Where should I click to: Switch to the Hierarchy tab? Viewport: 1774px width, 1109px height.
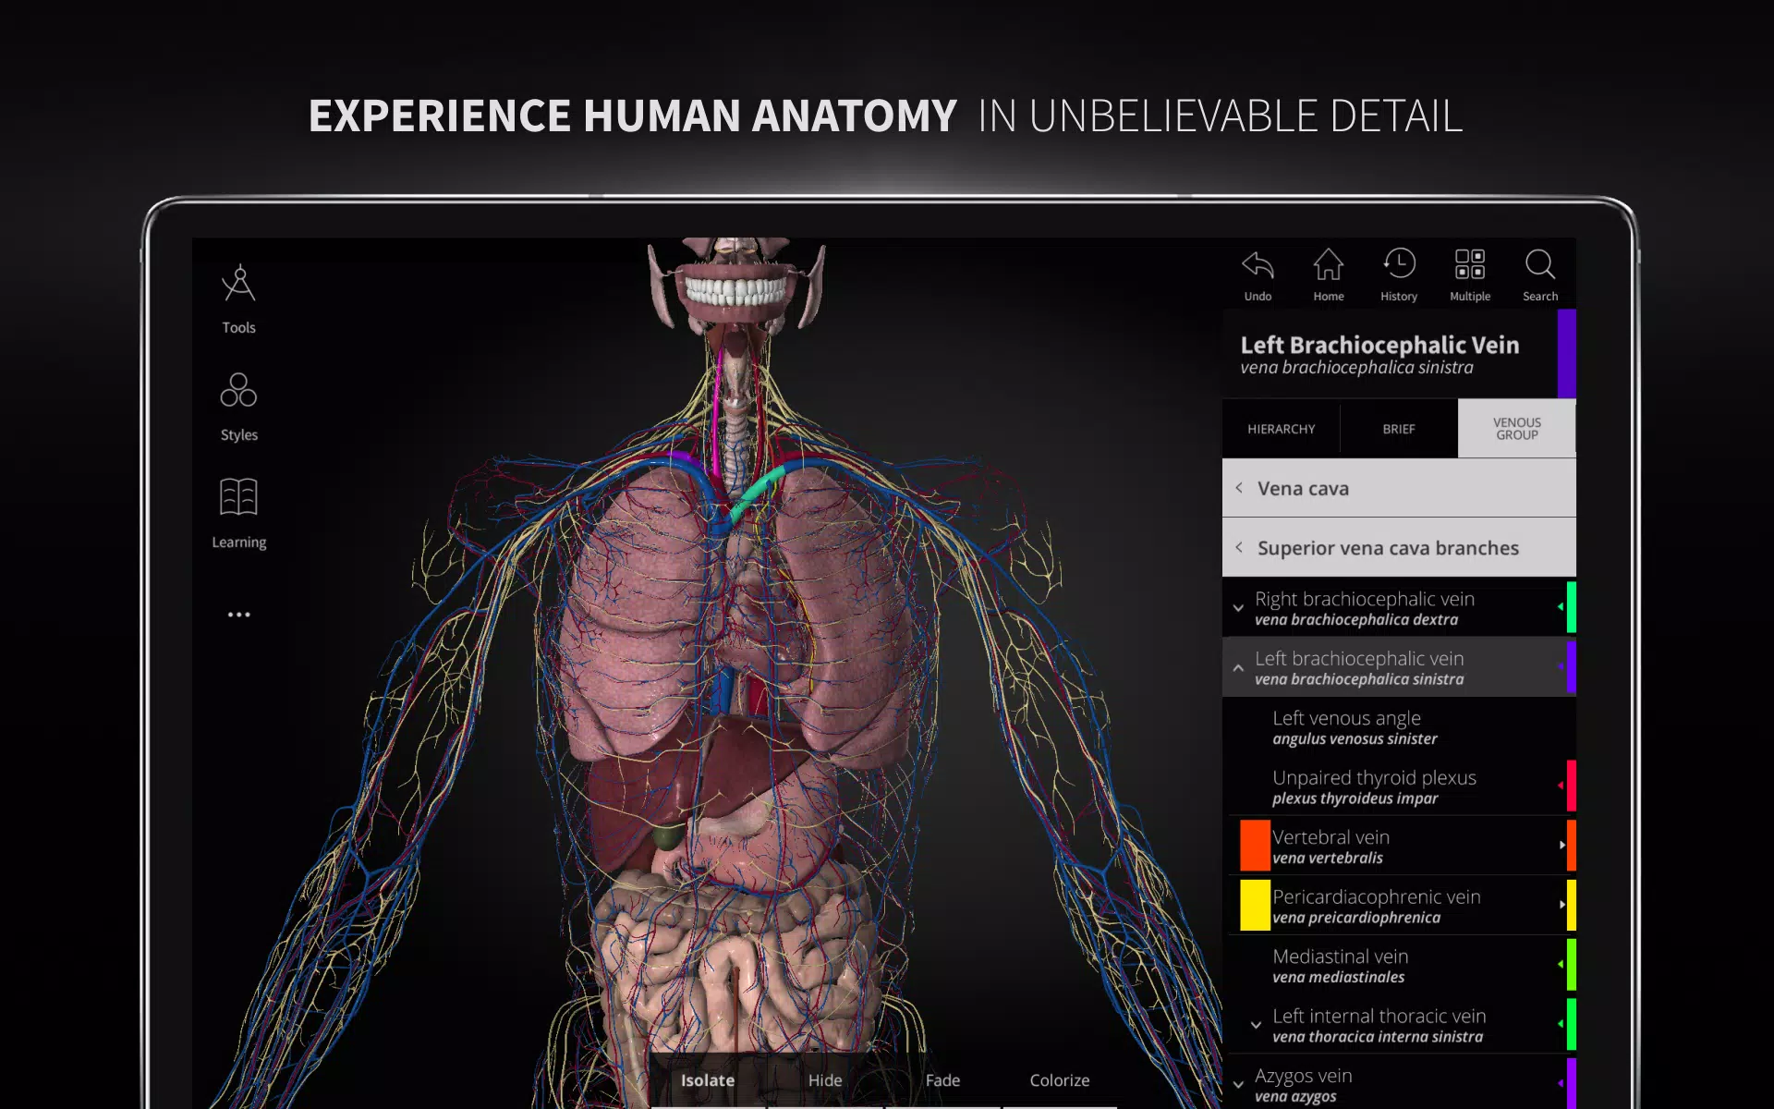[1282, 428]
